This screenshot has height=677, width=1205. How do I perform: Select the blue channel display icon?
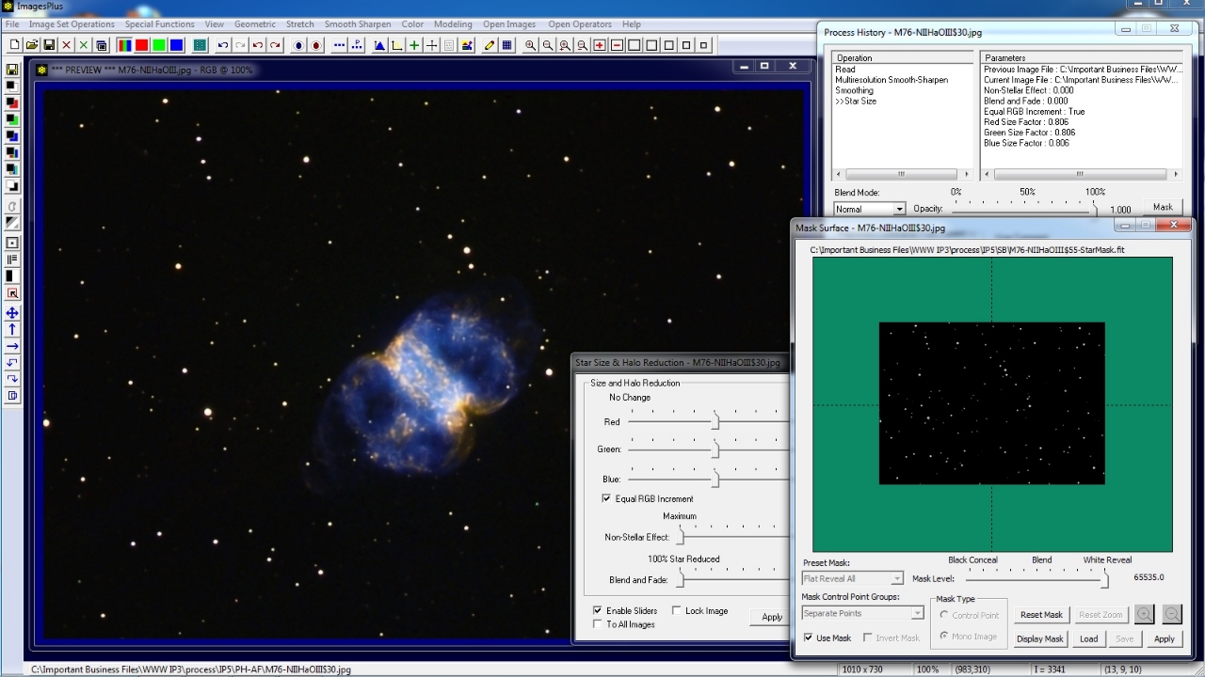tap(176, 44)
